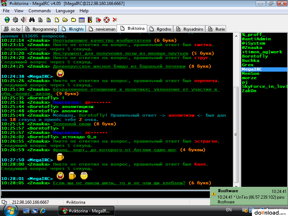288x216 pixels.
Task: Click the #viktorina MegaIRC taskbar button
Action: pos(86,211)
